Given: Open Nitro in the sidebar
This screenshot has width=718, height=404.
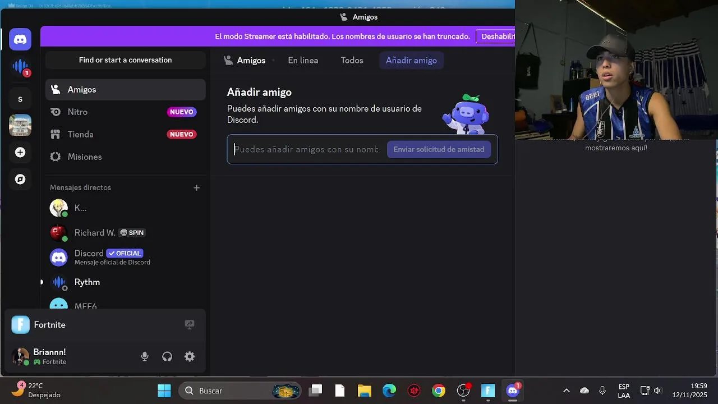Looking at the screenshot, I should (x=125, y=112).
